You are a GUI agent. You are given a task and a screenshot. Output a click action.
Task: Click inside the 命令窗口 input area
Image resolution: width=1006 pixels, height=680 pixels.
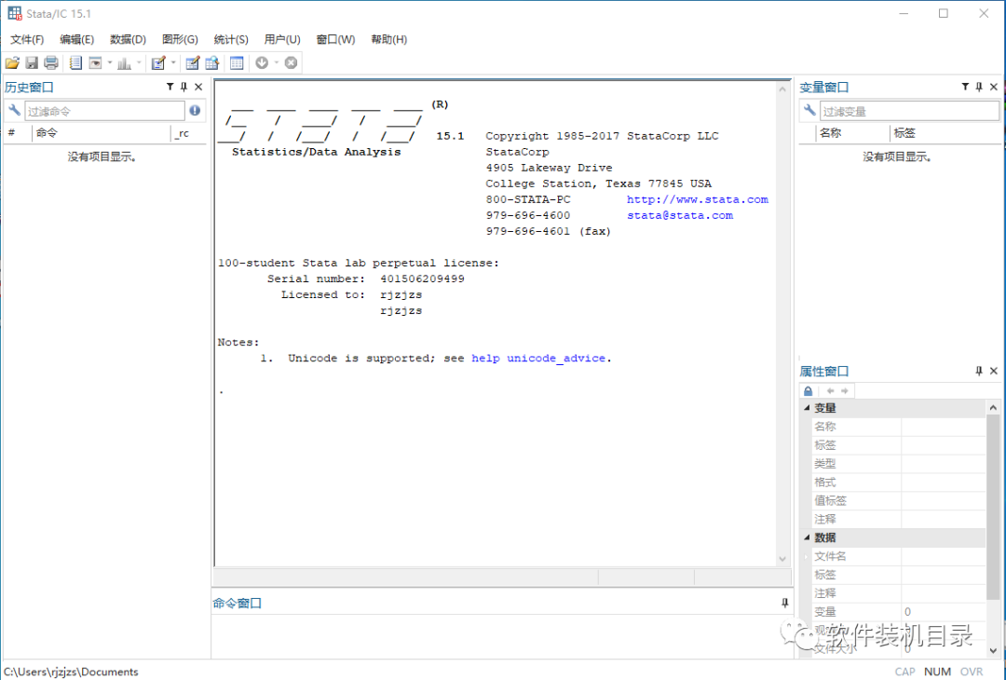tap(502, 635)
